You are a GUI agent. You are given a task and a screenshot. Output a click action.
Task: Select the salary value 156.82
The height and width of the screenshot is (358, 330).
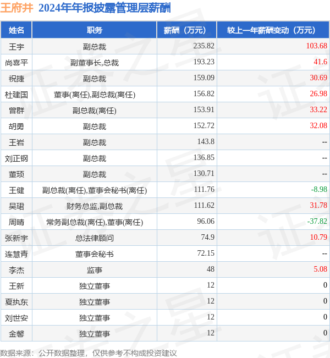click(204, 94)
